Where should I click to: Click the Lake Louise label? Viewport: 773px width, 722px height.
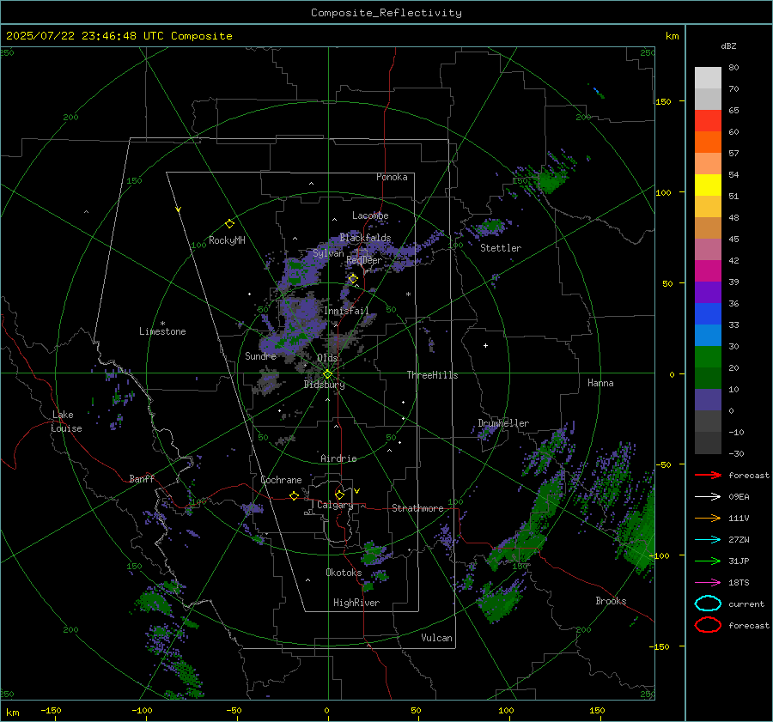tap(66, 422)
